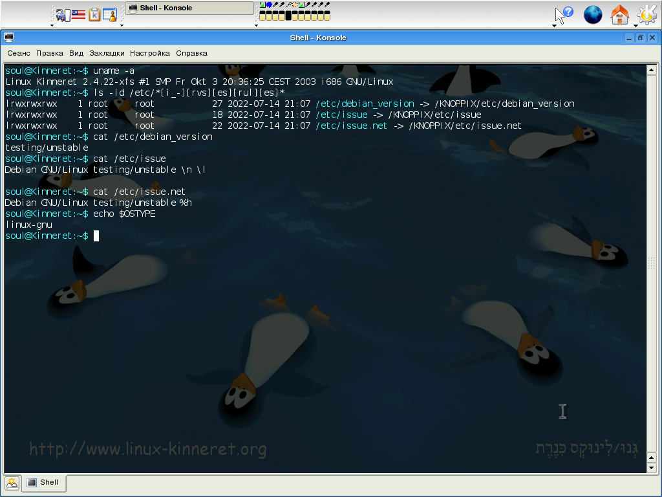Click the 'cat /etc/debian_version' command
This screenshot has height=497, width=662.
[x=153, y=137]
